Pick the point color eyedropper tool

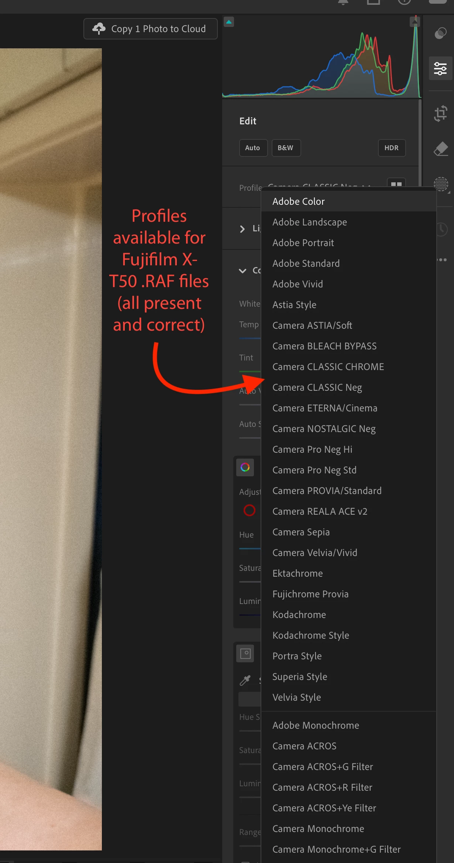point(245,680)
